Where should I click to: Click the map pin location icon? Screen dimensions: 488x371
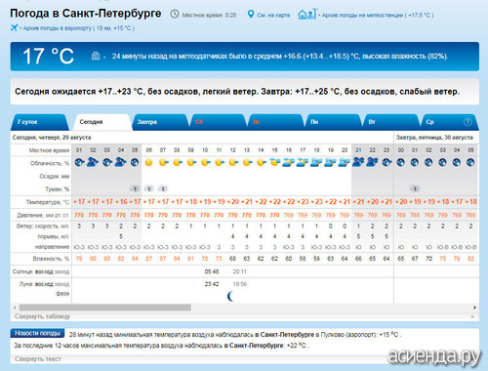pyautogui.click(x=251, y=15)
